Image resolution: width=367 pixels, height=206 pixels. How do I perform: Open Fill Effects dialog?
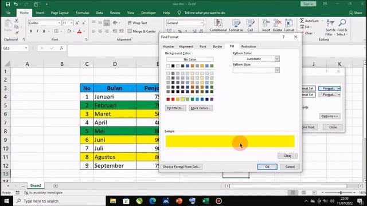click(175, 108)
